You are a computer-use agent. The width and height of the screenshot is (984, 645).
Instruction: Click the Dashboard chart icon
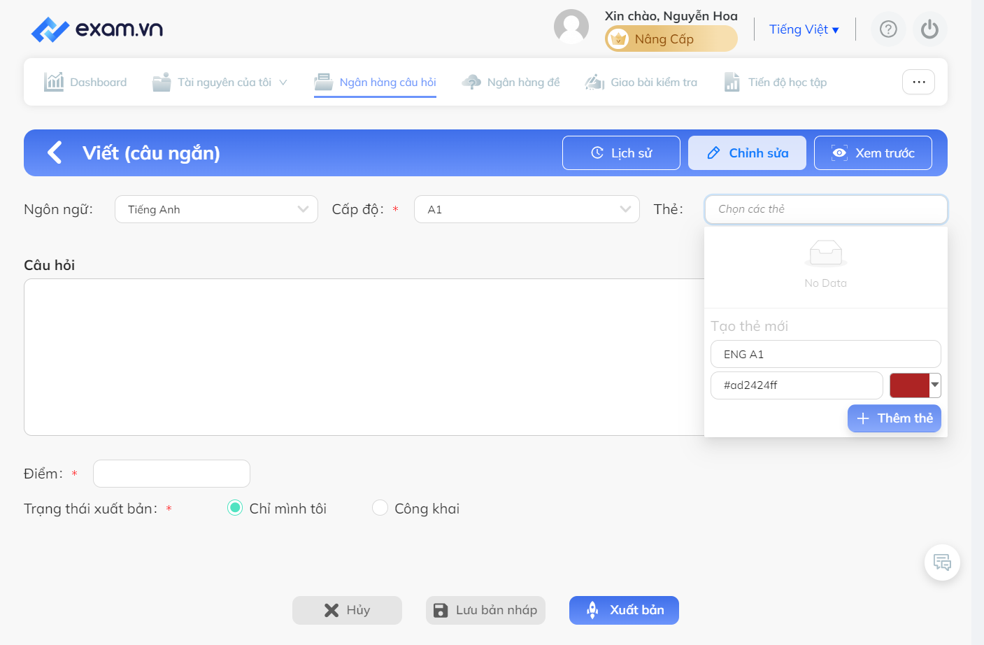(x=54, y=82)
